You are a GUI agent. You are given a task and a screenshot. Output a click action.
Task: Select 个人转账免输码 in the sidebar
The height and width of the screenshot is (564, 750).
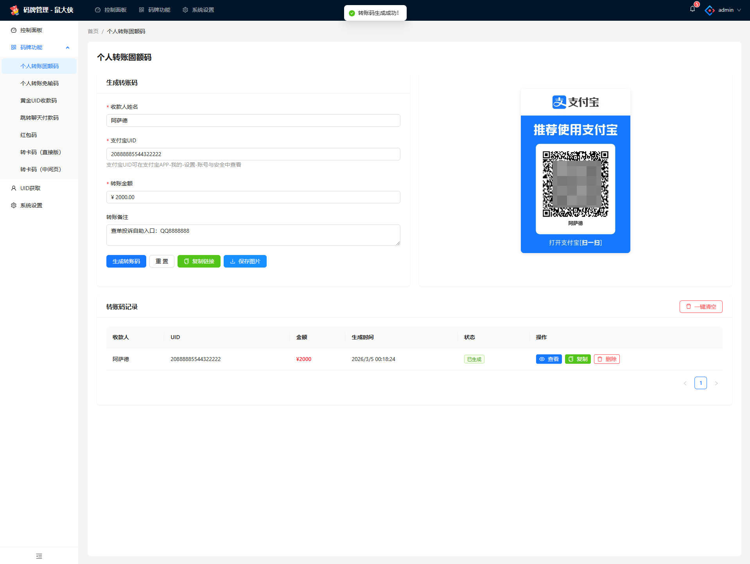39,83
